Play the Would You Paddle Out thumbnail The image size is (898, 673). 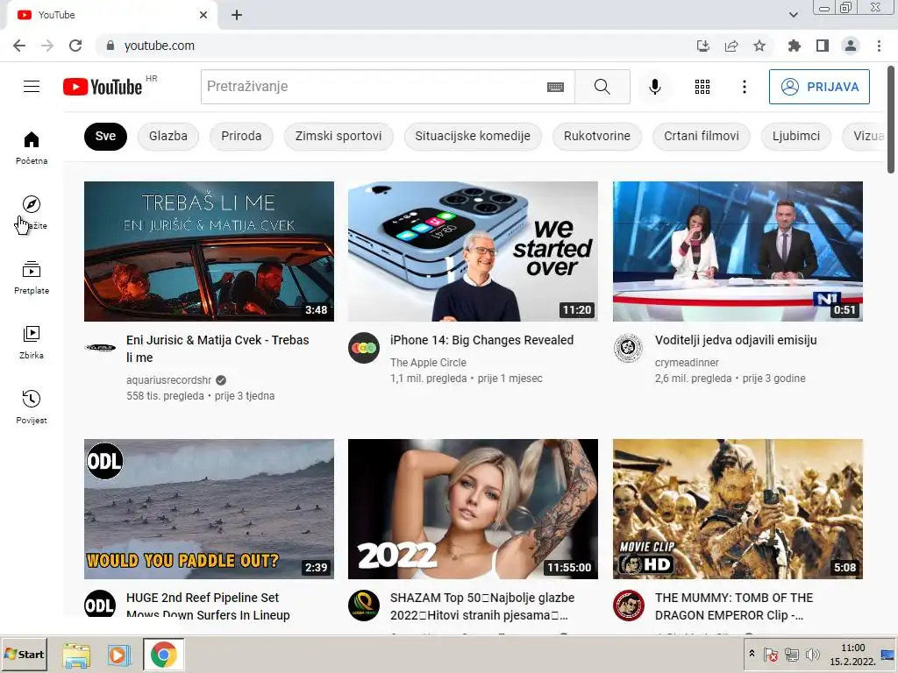(x=209, y=509)
